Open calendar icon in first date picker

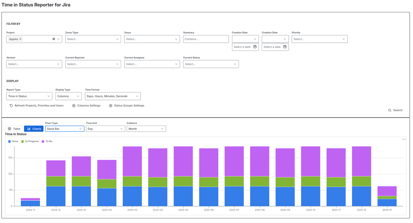pos(255,47)
